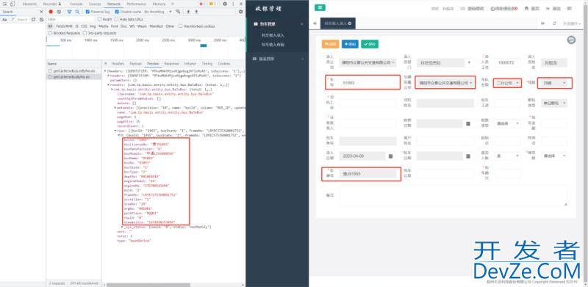The image size is (588, 287).
Task: Open the DevTools three-dot customize menu
Action: coord(232,4)
